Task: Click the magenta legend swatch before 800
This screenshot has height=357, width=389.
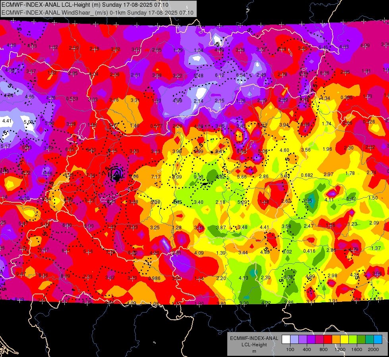Action: pos(319,340)
